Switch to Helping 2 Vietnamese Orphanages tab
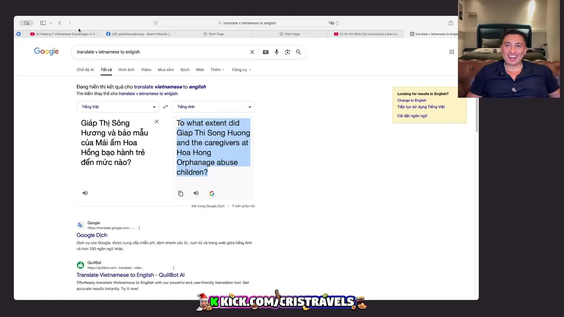The height and width of the screenshot is (317, 564). coord(64,34)
